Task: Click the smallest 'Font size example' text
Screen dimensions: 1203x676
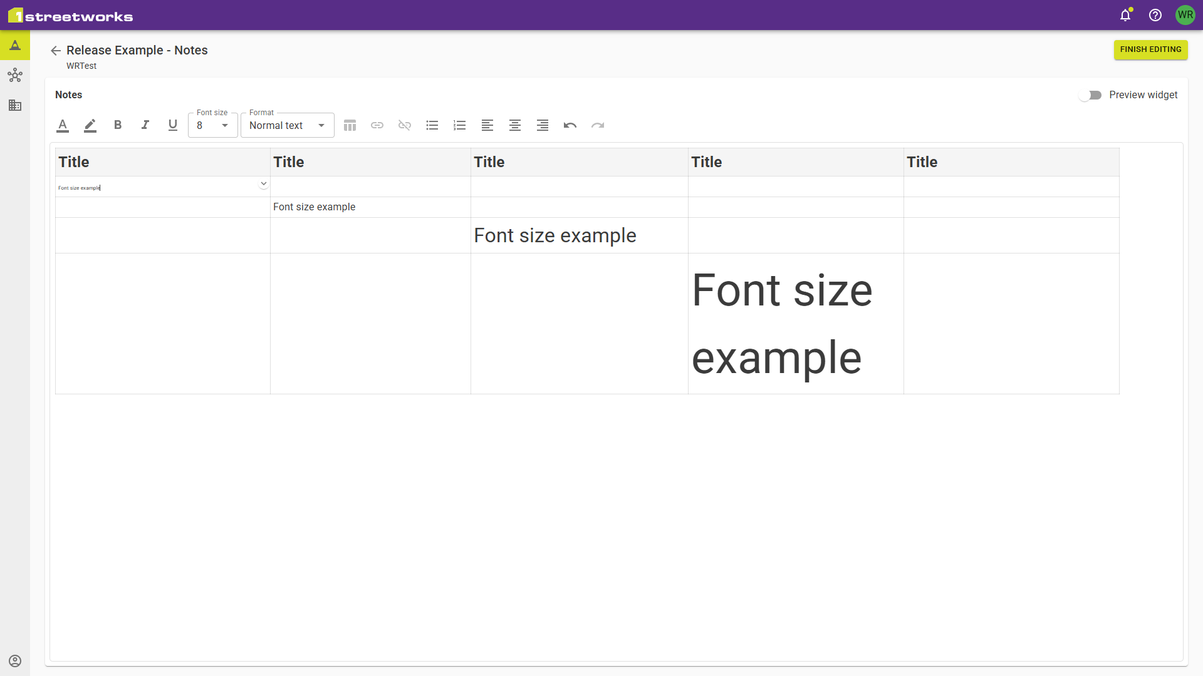Action: click(79, 188)
